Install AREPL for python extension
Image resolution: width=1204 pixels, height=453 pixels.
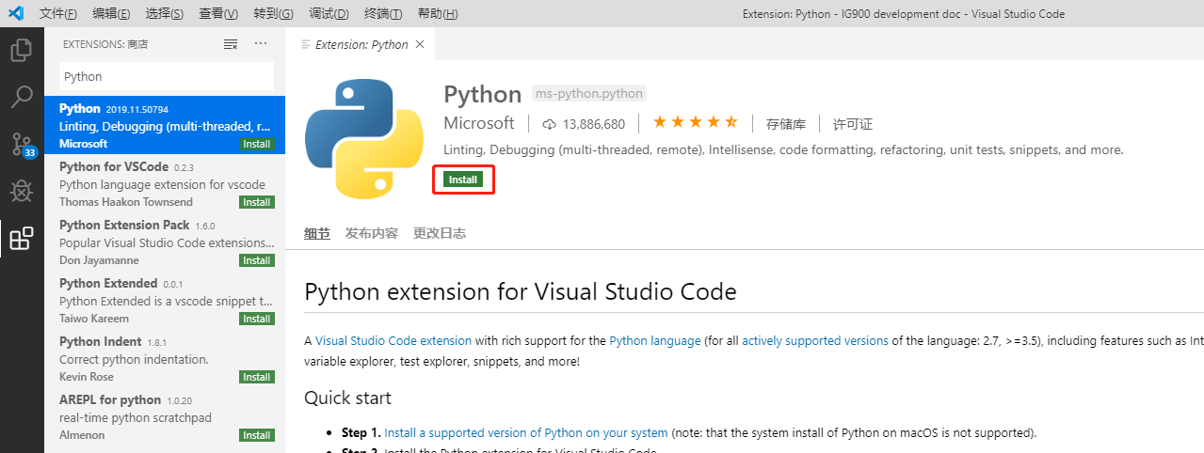point(256,435)
